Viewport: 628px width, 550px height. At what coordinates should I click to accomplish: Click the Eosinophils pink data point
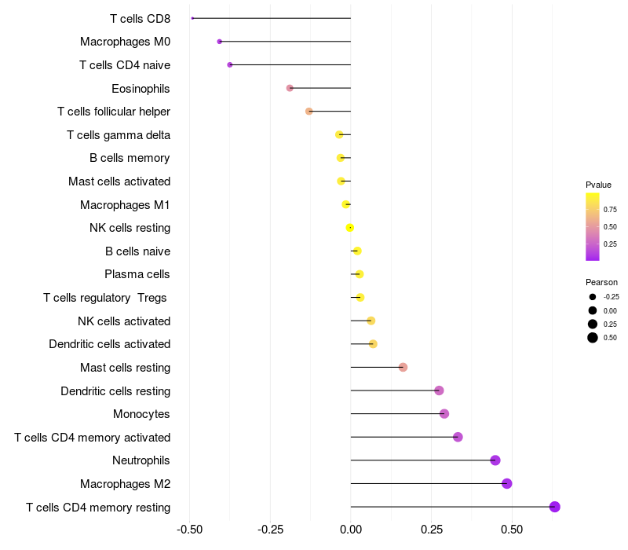coord(290,88)
